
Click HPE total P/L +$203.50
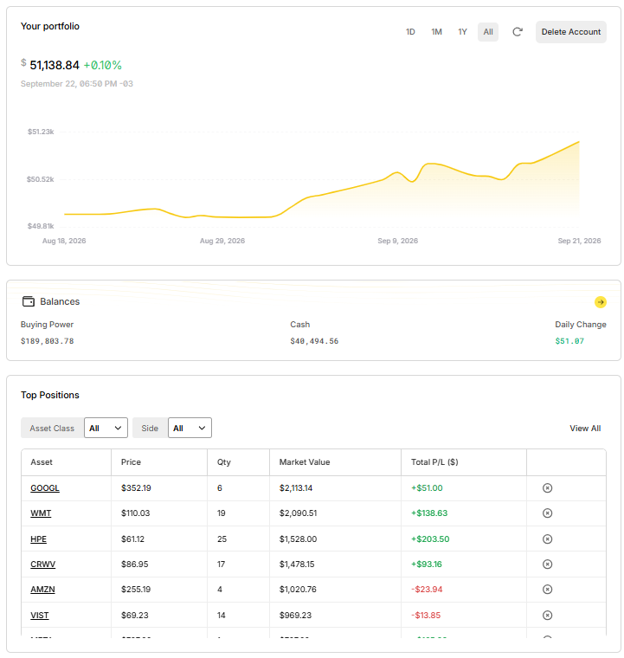click(430, 539)
